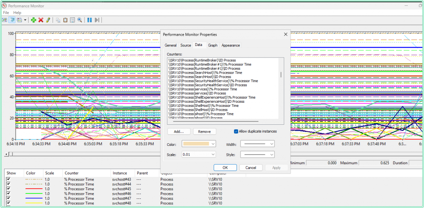Image resolution: width=424 pixels, height=208 pixels.
Task: Click the Minimum value field showing 0.000
Action: tap(322, 163)
